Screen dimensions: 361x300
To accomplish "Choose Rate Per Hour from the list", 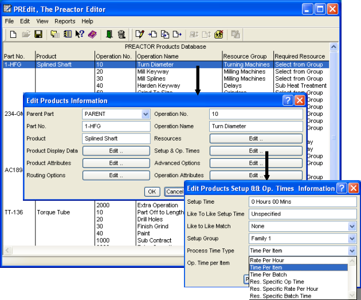I will 299,260.
